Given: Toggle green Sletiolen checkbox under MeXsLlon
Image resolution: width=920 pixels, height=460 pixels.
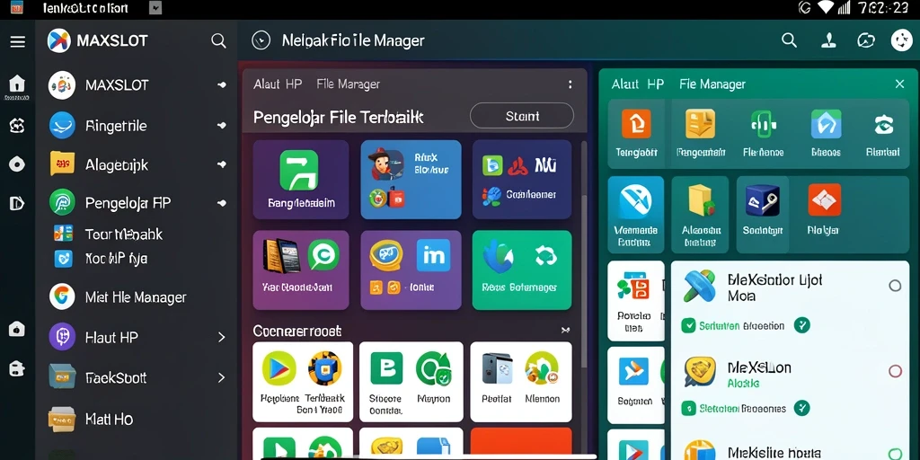Looking at the screenshot, I should point(688,408).
